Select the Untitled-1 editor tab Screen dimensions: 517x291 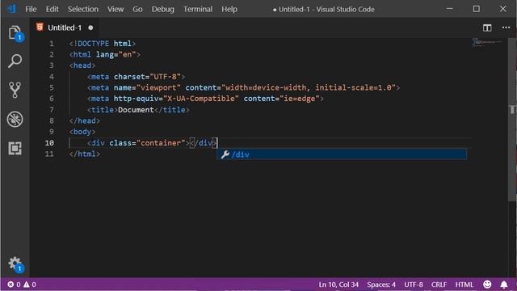pos(65,27)
